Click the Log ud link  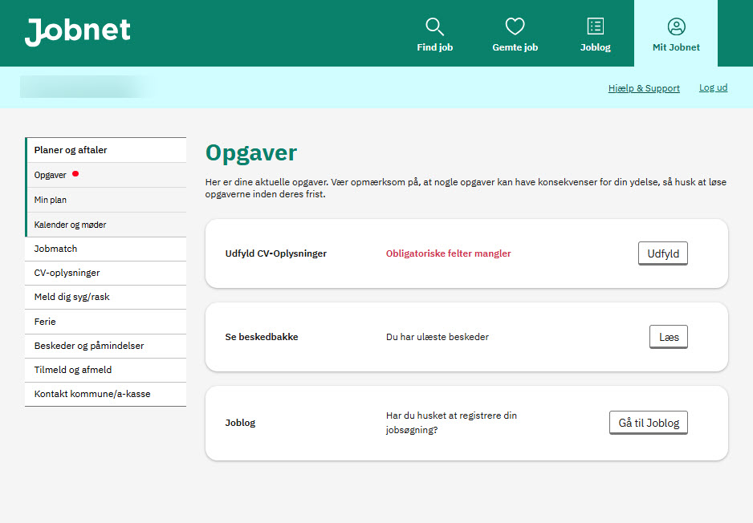[x=713, y=87]
